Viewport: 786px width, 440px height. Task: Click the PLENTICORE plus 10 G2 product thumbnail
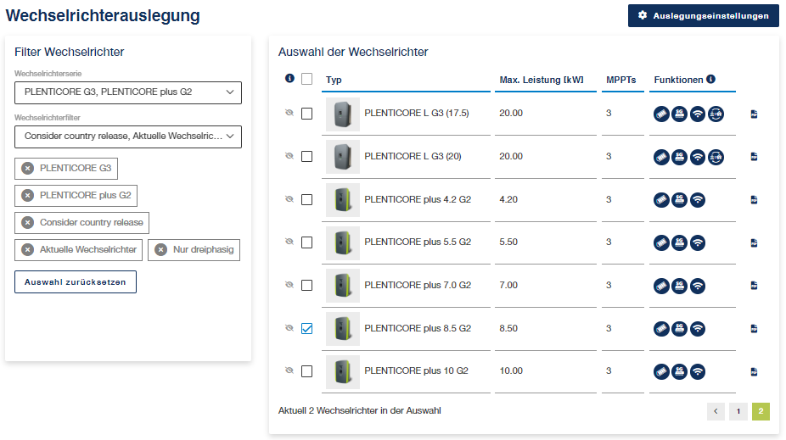343,372
